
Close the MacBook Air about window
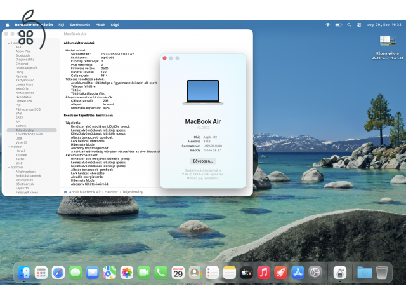(164, 58)
